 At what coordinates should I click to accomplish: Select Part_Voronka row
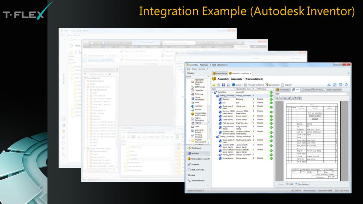tap(243, 123)
